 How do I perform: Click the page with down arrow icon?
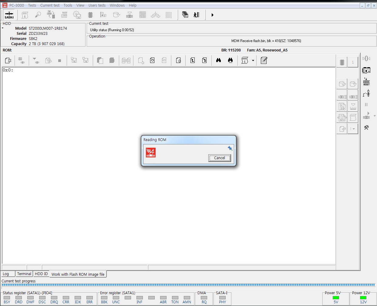click(x=152, y=61)
